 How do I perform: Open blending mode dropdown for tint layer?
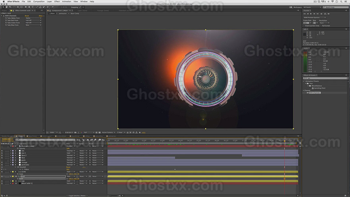[71, 151]
